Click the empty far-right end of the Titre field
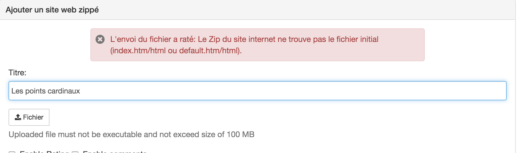Viewport: 522px width, 153px height. (x=483, y=91)
